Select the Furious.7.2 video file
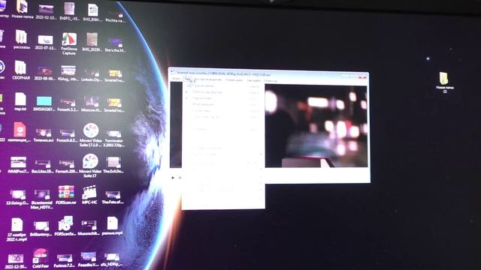Image resolution: width=481 pixels, height=270 pixels. (x=64, y=261)
